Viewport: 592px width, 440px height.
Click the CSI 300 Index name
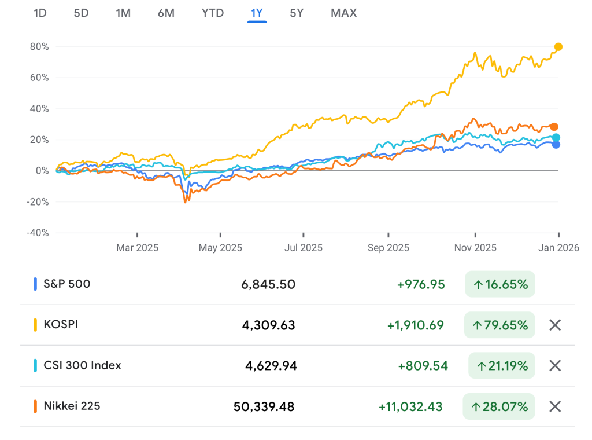[82, 365]
